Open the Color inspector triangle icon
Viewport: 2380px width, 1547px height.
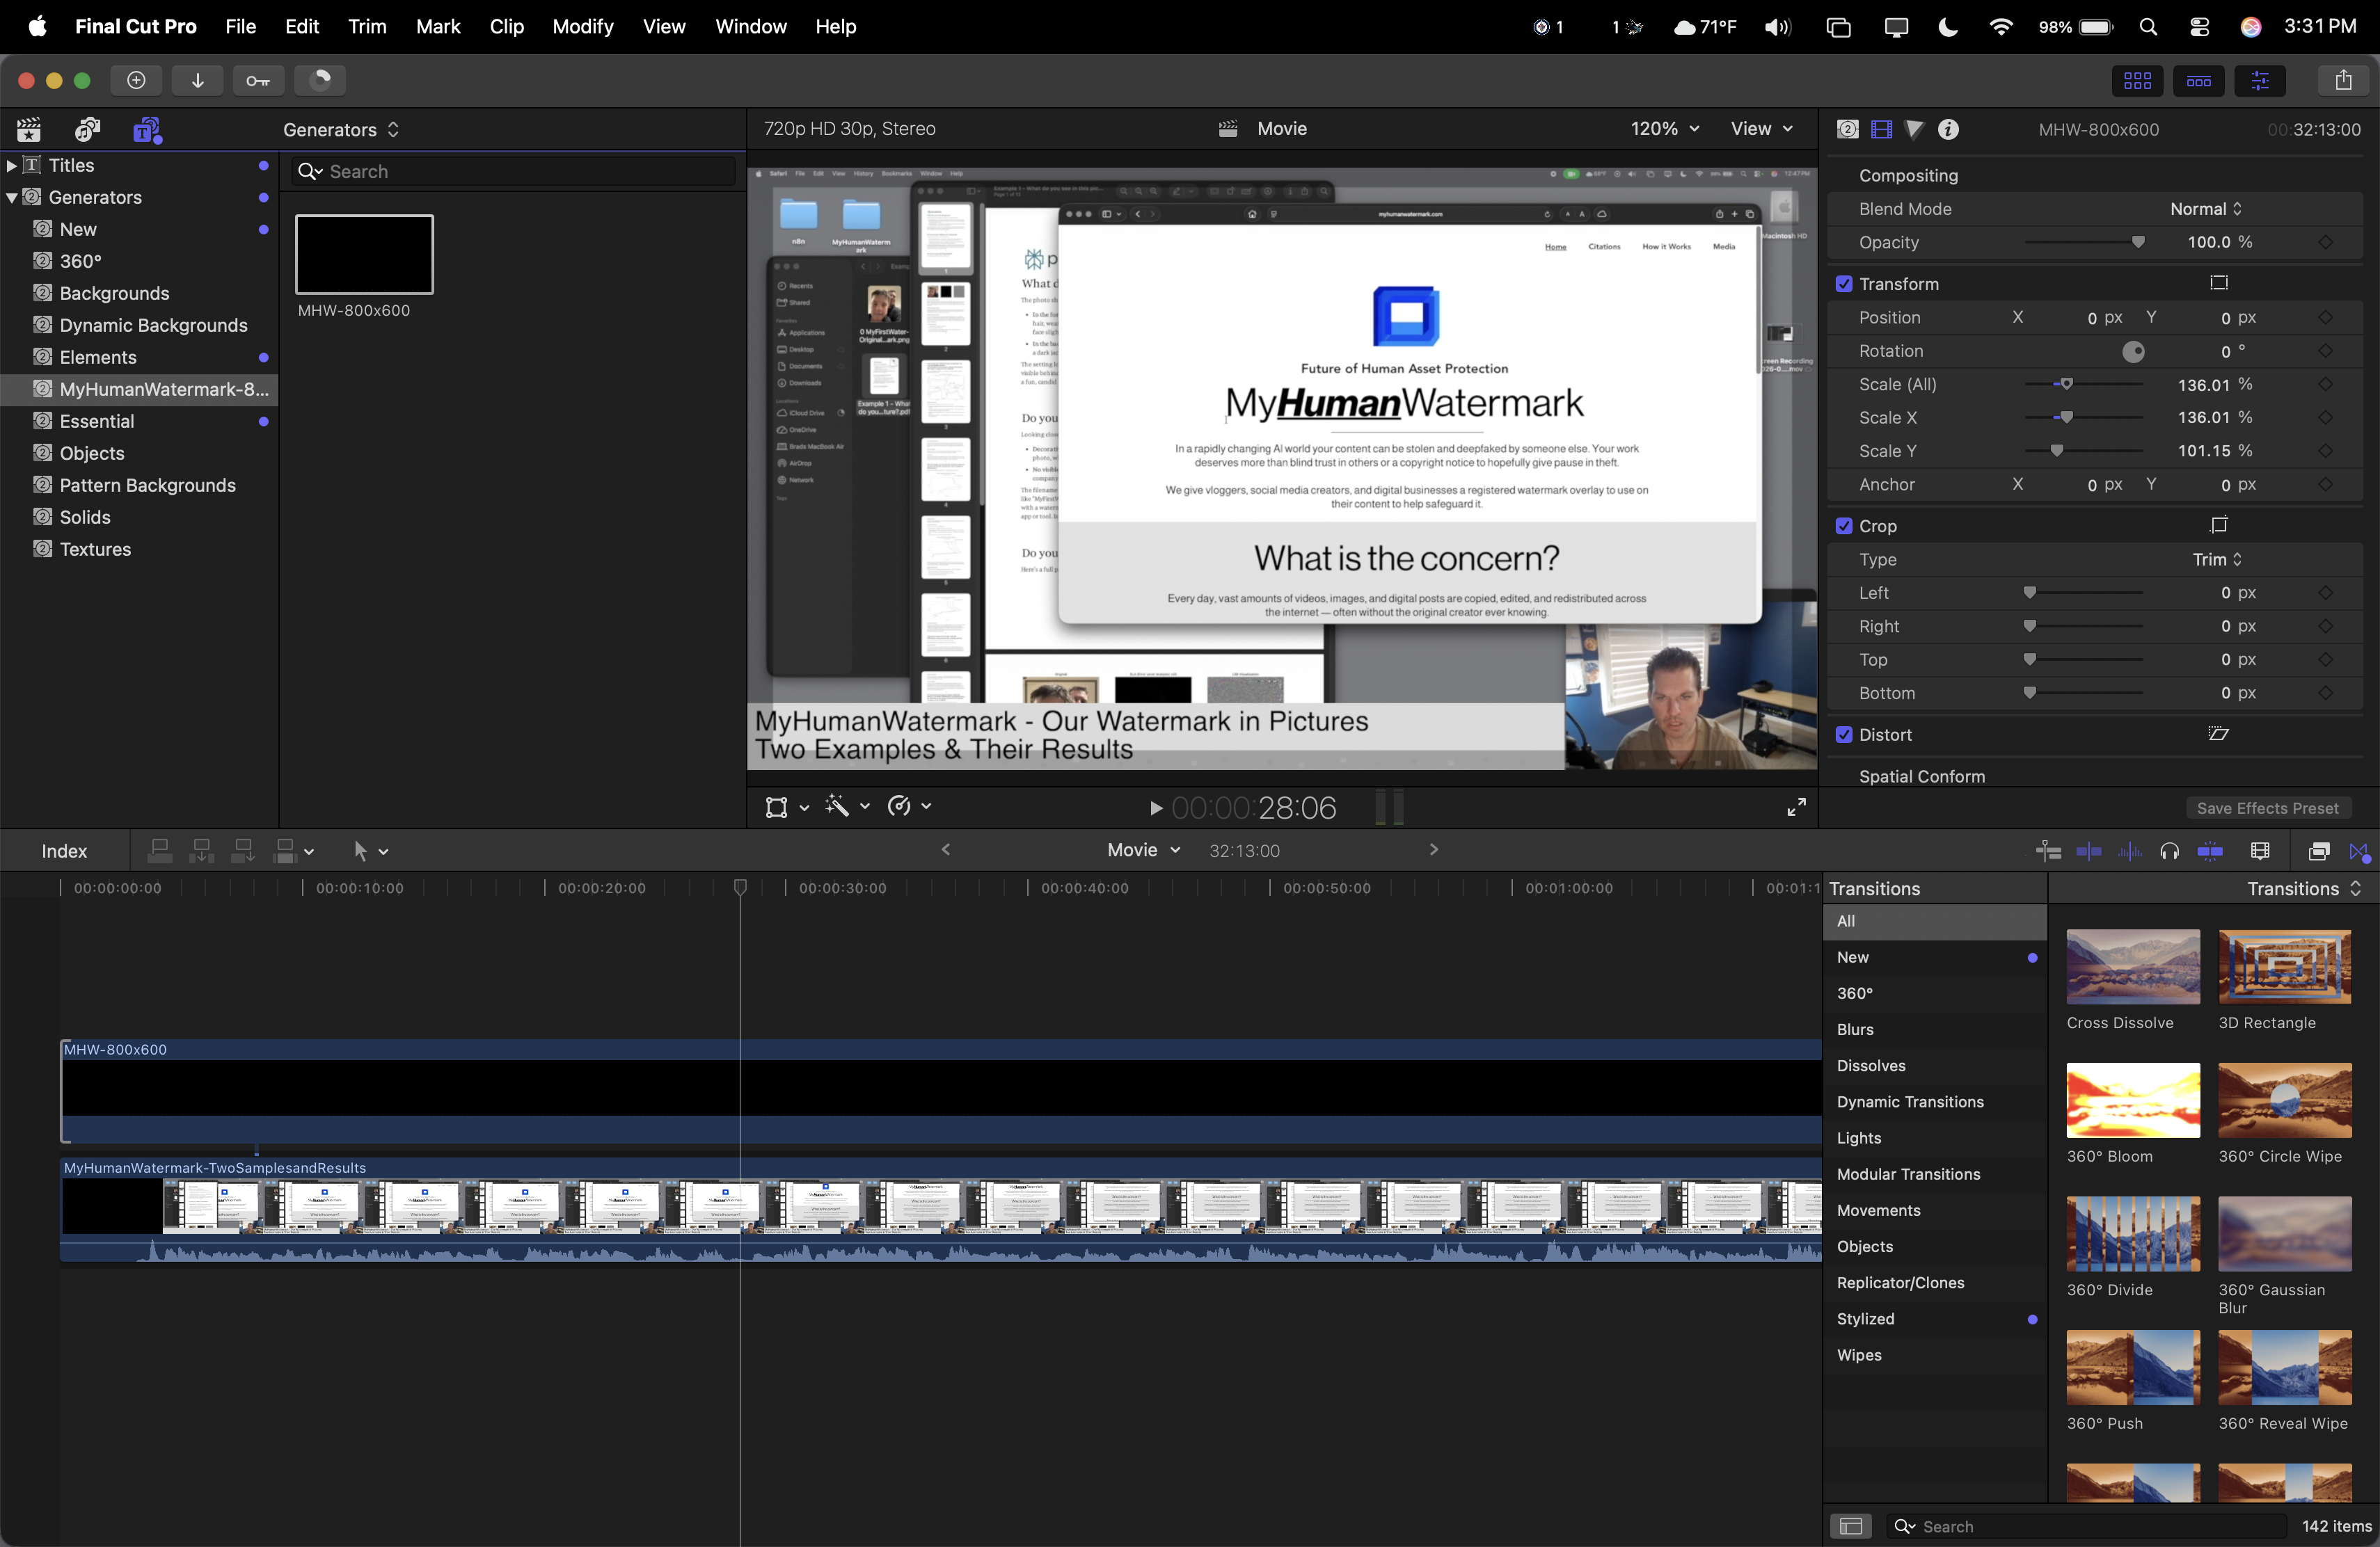point(1914,129)
